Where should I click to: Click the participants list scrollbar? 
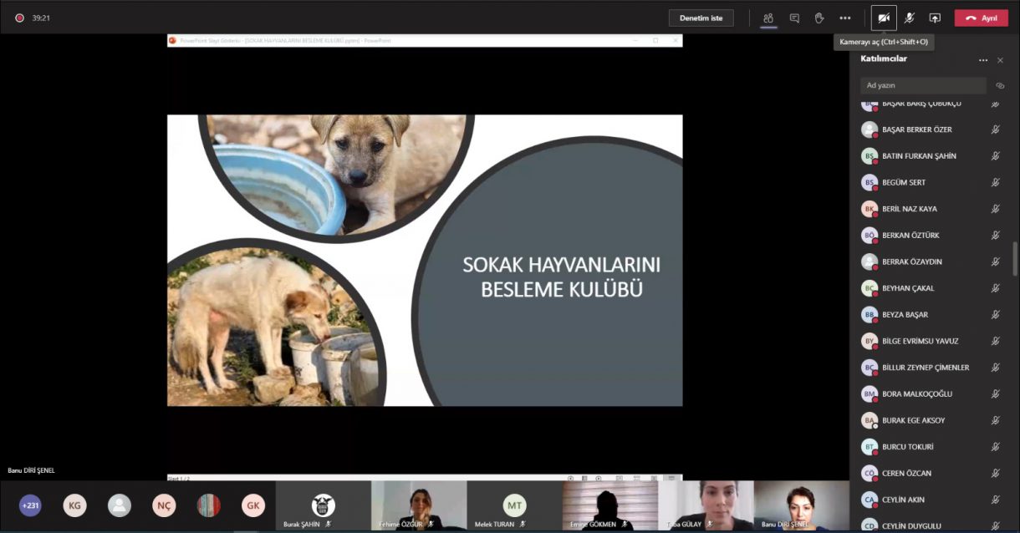click(x=1015, y=259)
